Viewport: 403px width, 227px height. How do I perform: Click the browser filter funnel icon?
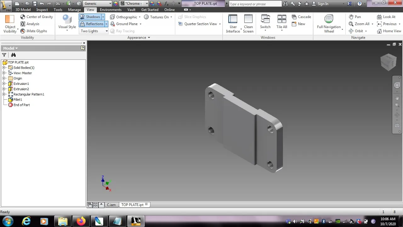[4, 55]
